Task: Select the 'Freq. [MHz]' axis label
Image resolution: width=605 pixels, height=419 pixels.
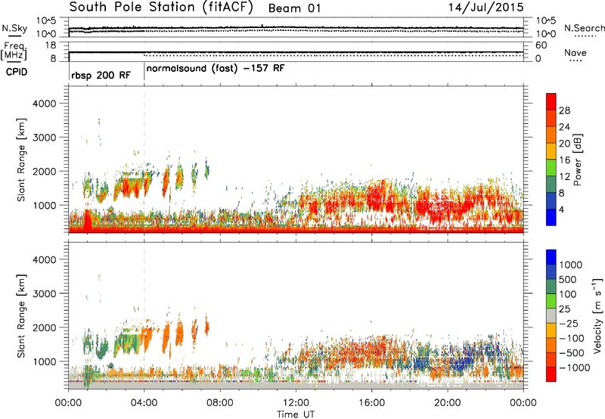Action: pos(14,51)
